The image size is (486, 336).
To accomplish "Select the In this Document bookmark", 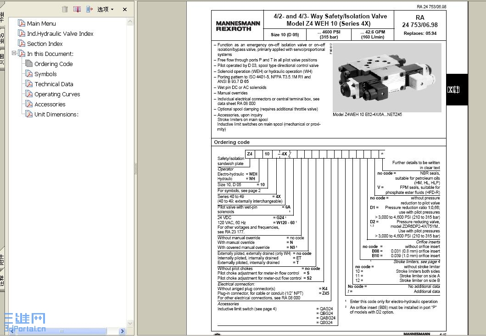I will [x=50, y=54].
